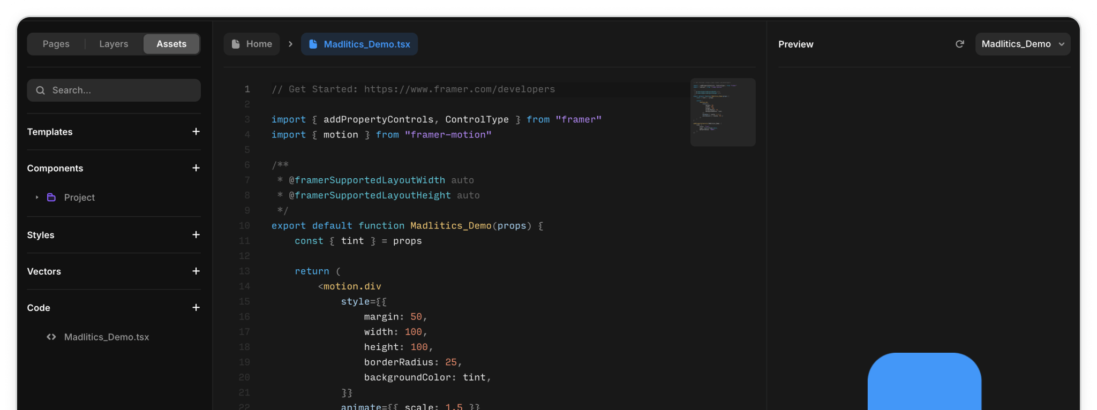The image size is (1097, 410).
Task: Click the breadcrumb chevron separator
Action: coord(290,44)
